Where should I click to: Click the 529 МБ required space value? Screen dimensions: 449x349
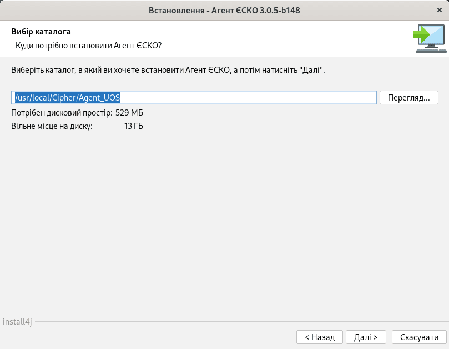tap(129, 113)
